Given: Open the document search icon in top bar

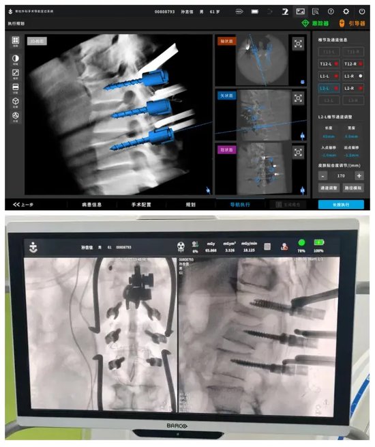Looking at the screenshot, I should (315, 12).
